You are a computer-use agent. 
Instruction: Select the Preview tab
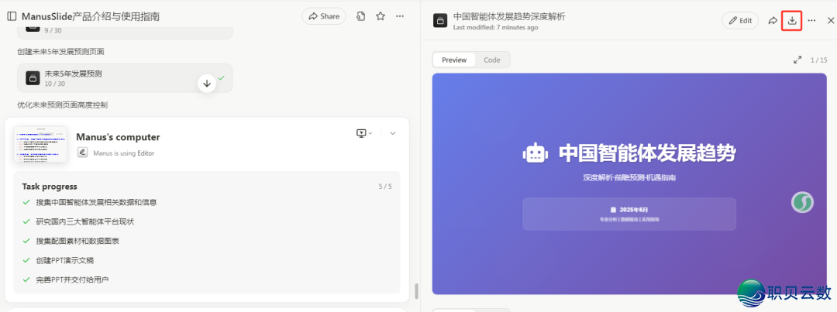[x=454, y=60]
